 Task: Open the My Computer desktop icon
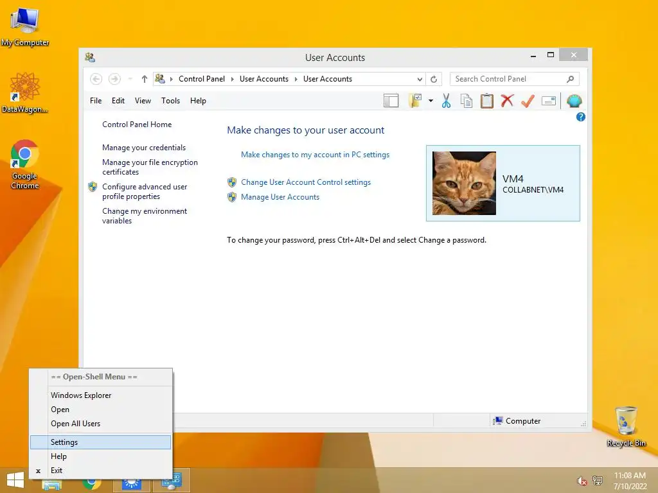click(x=25, y=26)
